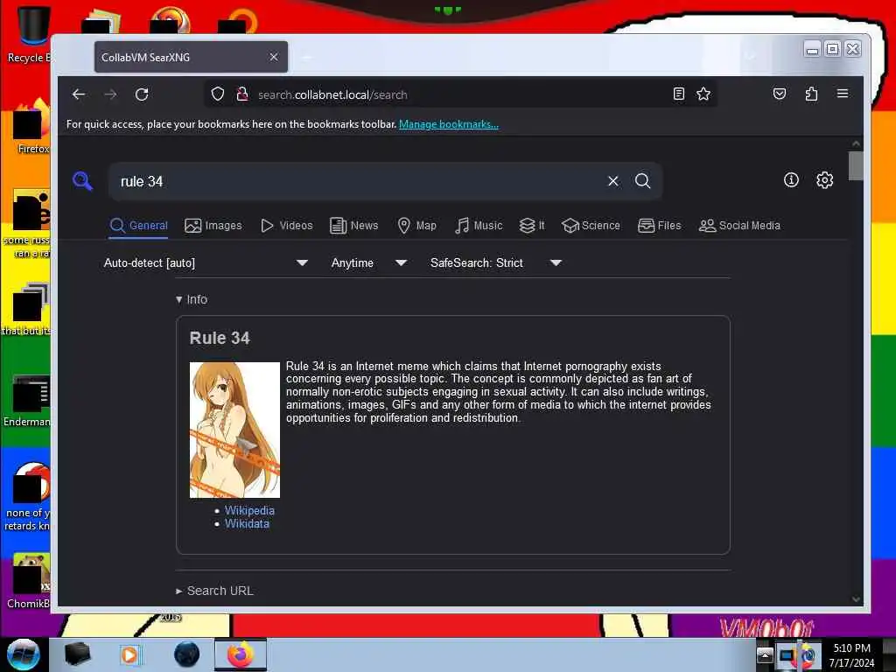Viewport: 896px width, 672px height.
Task: Go back to the previous page
Action: coord(79,94)
